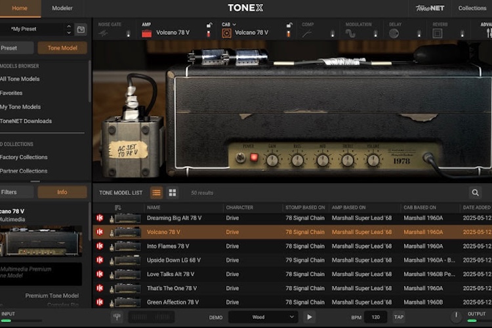Open Favorites in models browser

tap(11, 93)
